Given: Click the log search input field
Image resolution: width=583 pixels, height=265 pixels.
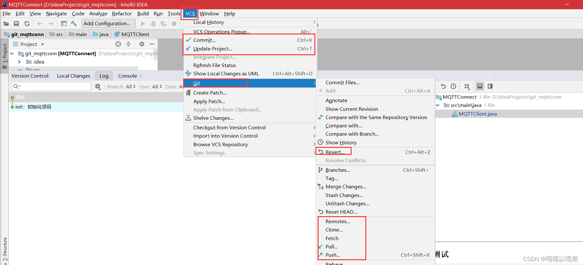Looking at the screenshot, I should coord(51,87).
